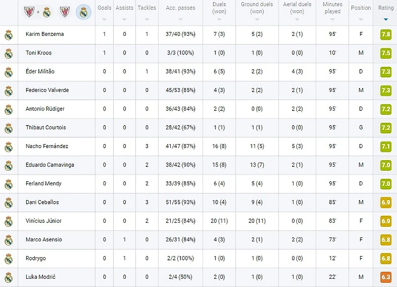This screenshot has width=397, height=287.
Task: Open Vinícius Júnior's player name
Action: 44,221
